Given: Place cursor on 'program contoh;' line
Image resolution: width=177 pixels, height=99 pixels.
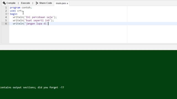Looking at the screenshot, I should 21,7.
